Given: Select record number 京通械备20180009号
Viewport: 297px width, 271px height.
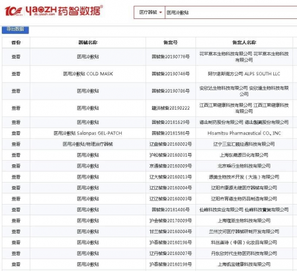Looking at the screenshot, I should (170, 166).
